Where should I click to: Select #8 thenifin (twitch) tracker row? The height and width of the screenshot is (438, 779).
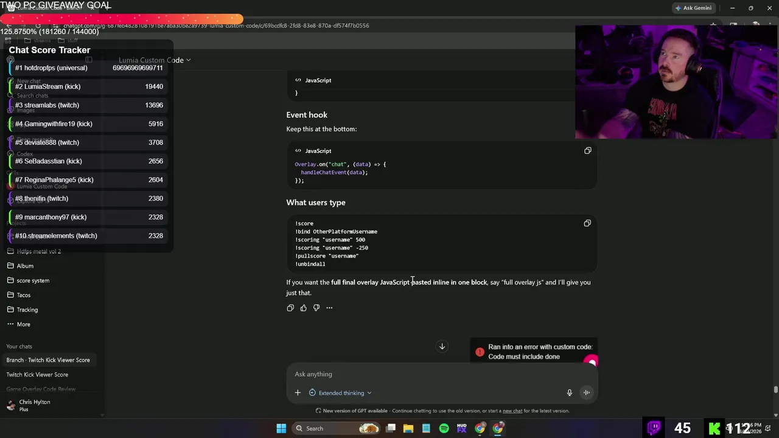point(89,198)
